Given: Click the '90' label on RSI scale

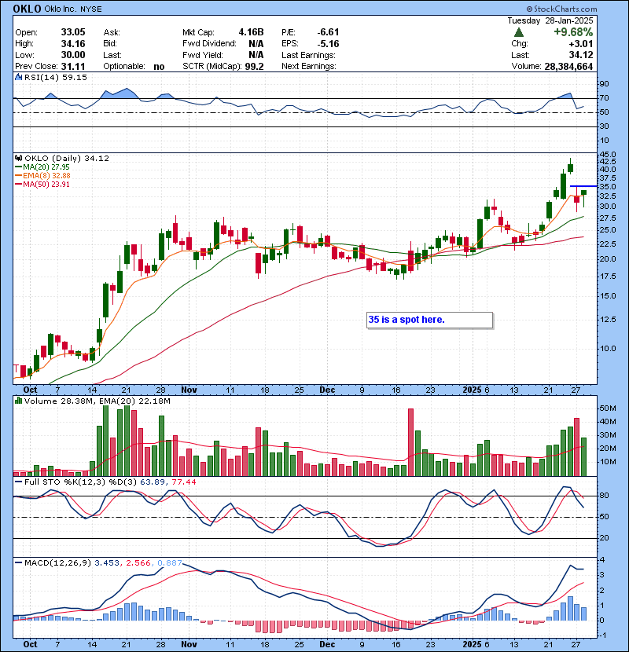Looking at the screenshot, I should 604,84.
